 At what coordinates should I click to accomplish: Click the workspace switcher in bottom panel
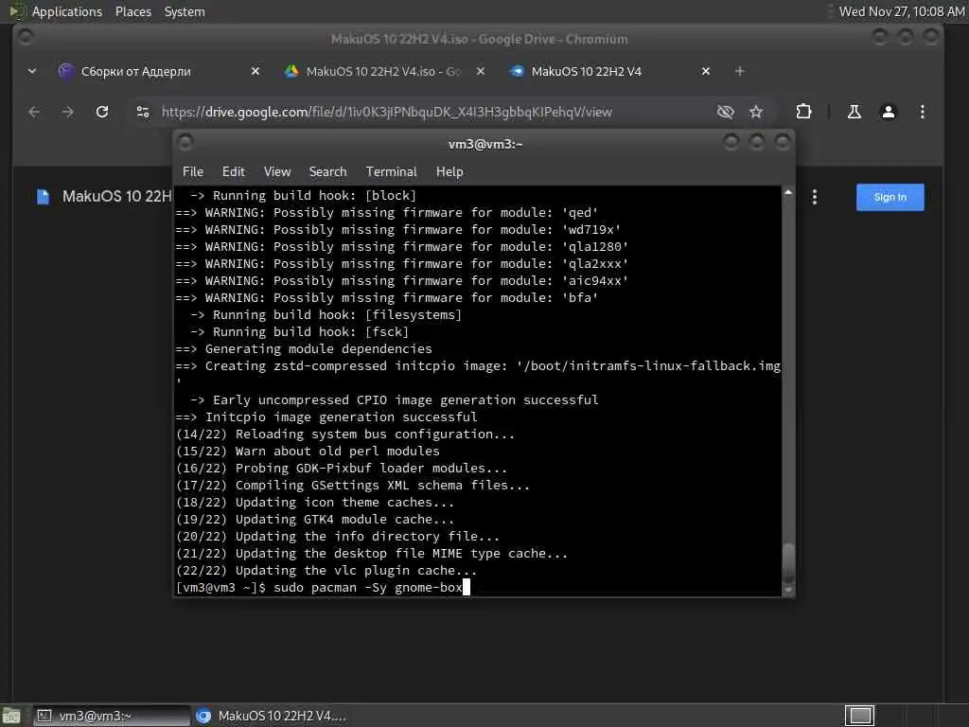[x=859, y=716]
